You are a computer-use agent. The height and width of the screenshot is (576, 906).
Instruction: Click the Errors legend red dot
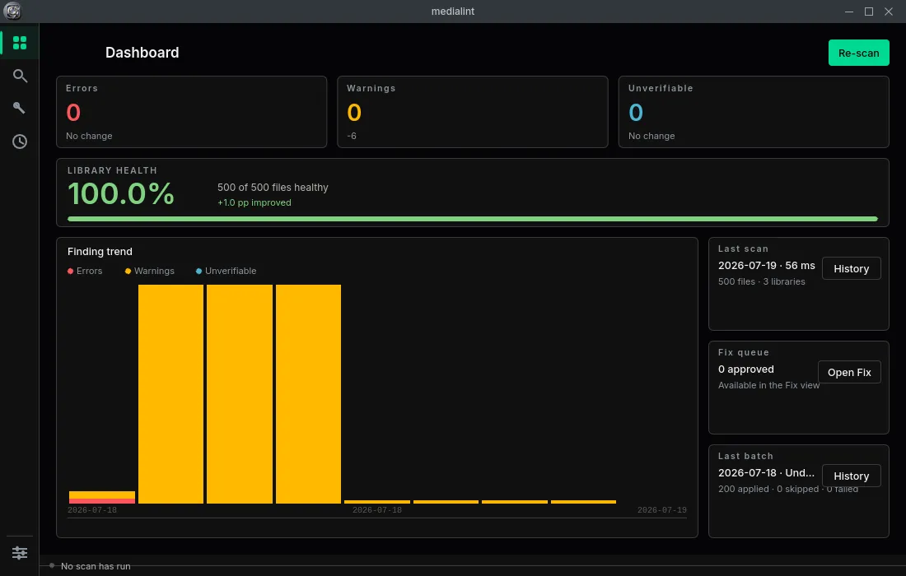click(71, 272)
